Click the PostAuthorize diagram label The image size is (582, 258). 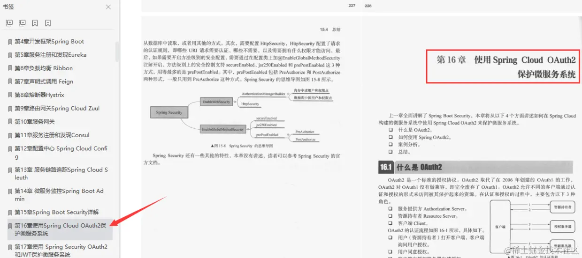[305, 140]
